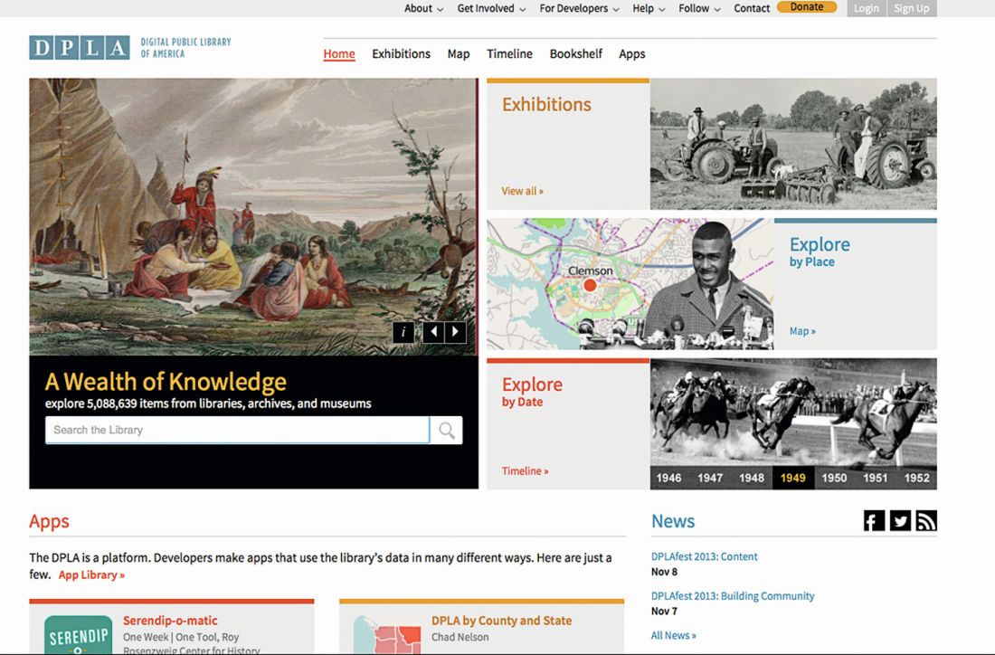Click the News section heading

[x=673, y=521]
